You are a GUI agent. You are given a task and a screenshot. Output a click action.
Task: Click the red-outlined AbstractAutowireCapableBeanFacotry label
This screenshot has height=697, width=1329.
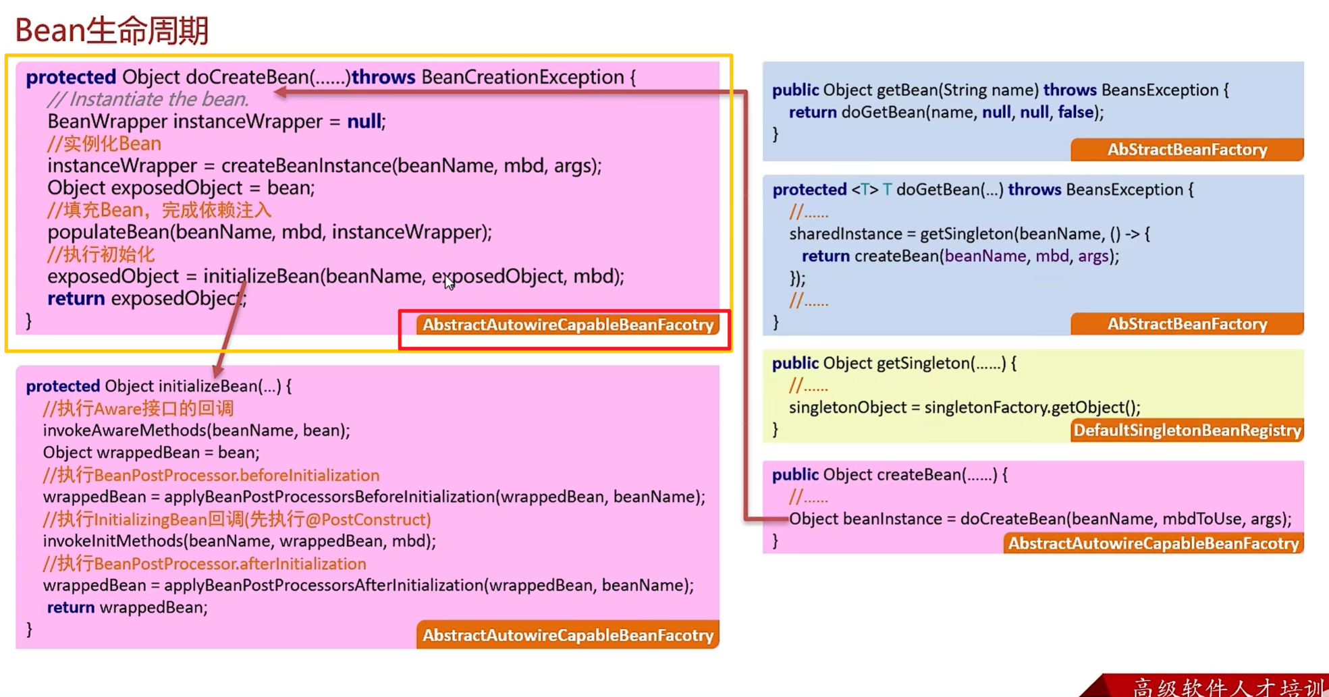pos(567,325)
